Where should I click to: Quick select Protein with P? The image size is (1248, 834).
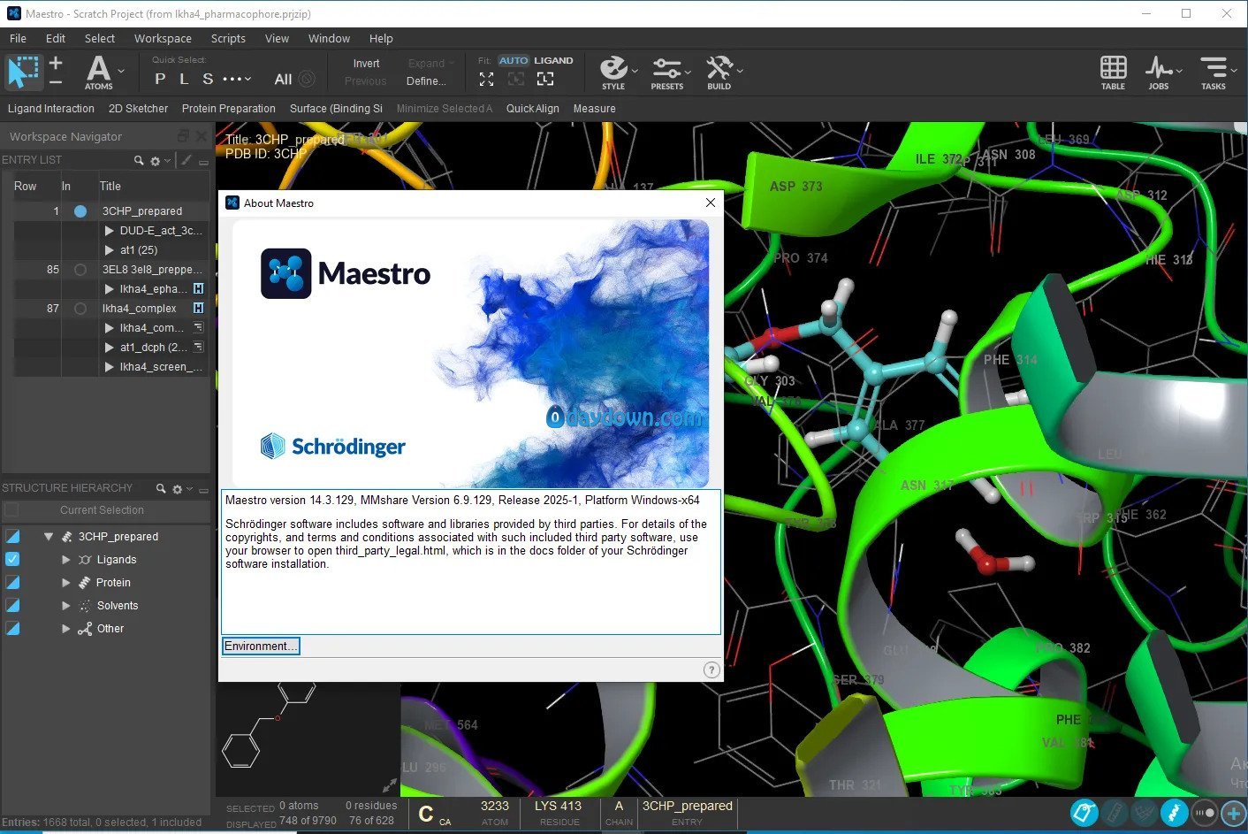[160, 79]
